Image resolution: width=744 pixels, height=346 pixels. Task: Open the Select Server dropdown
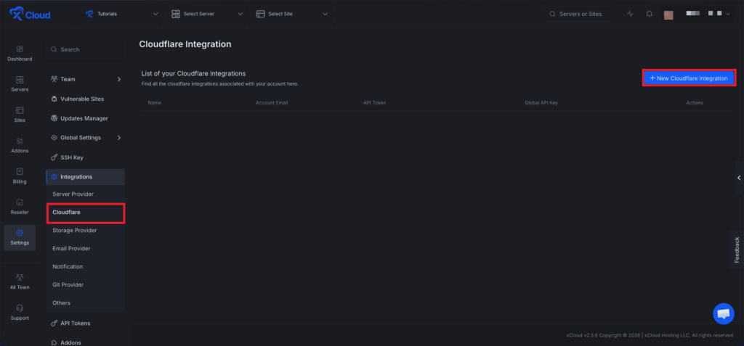point(207,14)
